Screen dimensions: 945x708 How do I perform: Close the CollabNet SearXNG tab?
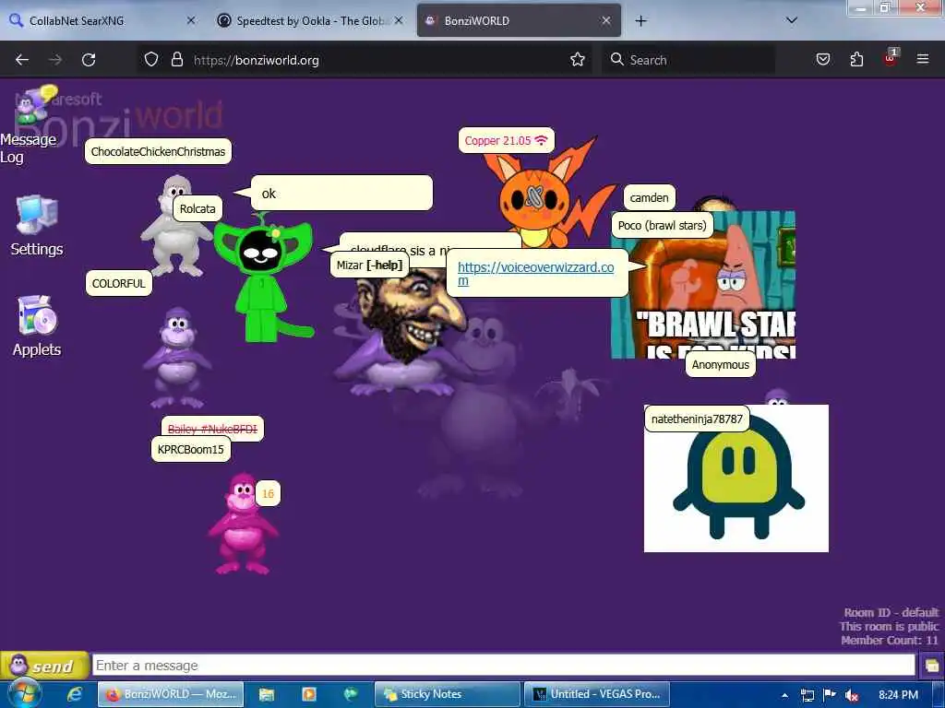pos(191,20)
